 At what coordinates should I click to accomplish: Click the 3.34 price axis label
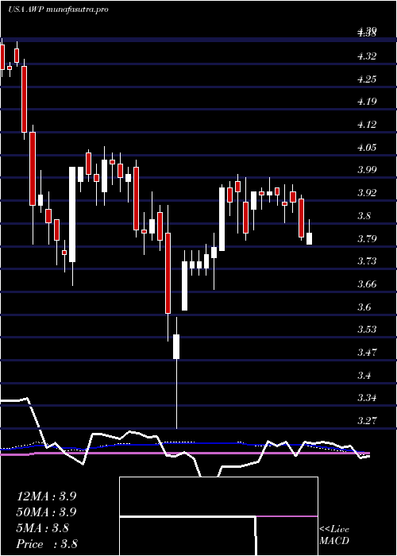coord(367,398)
